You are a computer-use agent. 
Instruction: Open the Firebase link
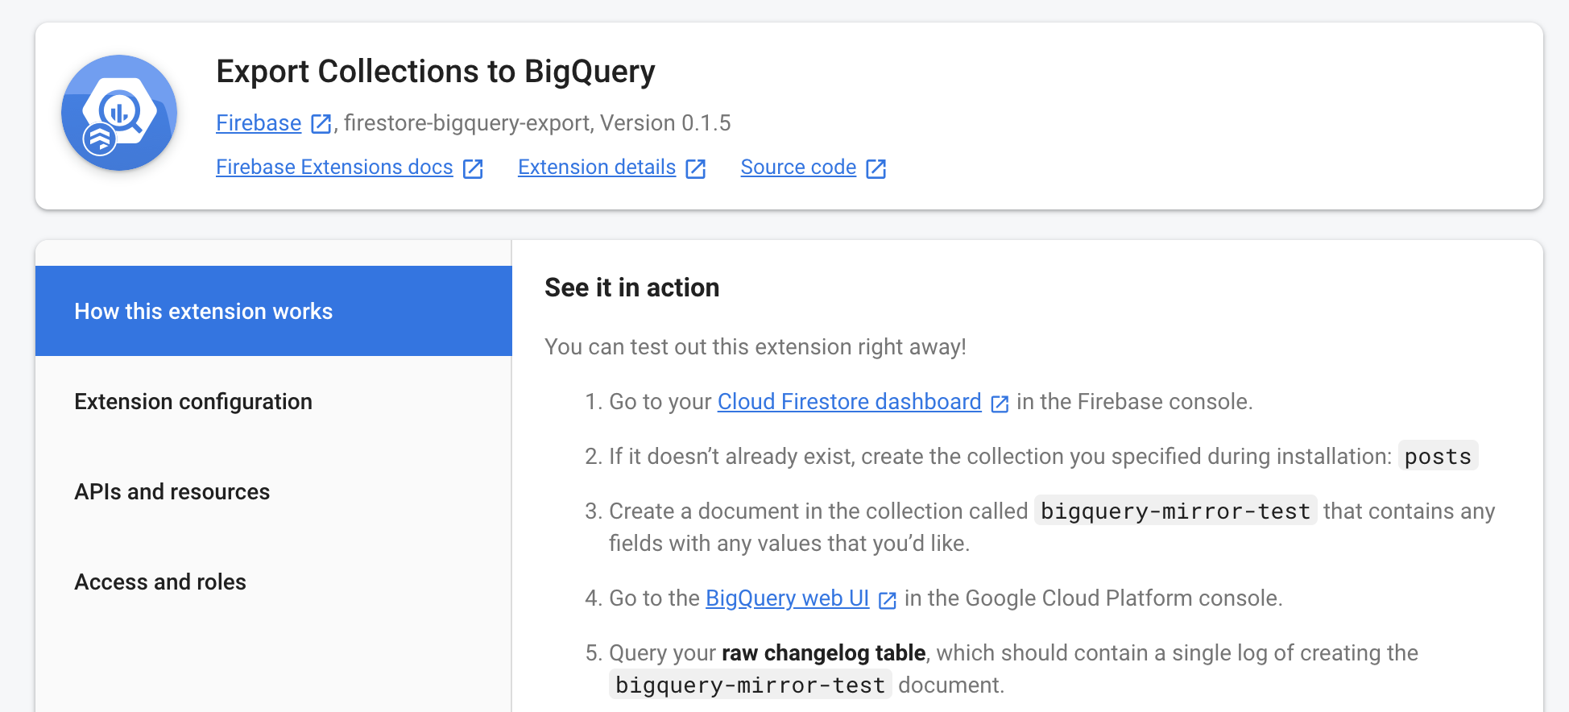pyautogui.click(x=258, y=123)
